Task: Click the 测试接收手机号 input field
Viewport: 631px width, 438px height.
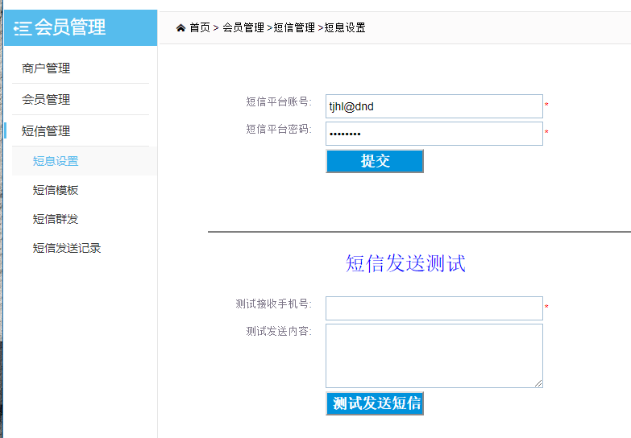Action: 434,308
